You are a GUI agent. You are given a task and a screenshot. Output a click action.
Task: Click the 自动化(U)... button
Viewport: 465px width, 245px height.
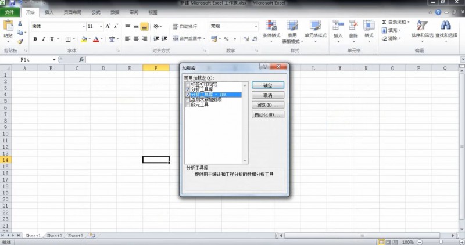point(268,114)
